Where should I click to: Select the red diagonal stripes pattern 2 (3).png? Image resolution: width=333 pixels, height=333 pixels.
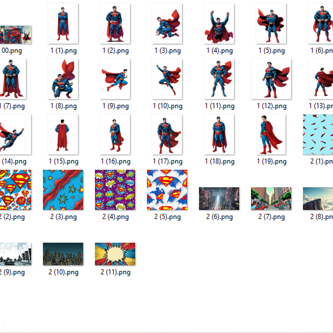coord(63,190)
